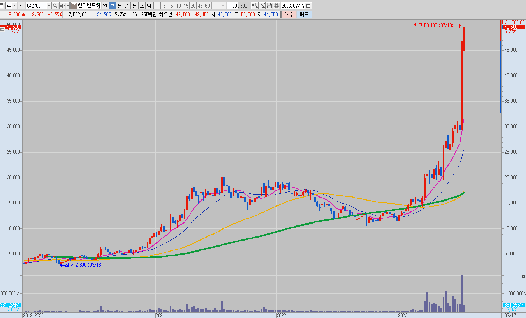The width and height of the screenshot is (526, 318).
Task: Click the 2023 year label on time axis
Action: pyautogui.click(x=403, y=315)
